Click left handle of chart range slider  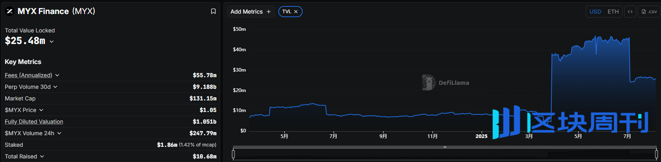coord(233,154)
